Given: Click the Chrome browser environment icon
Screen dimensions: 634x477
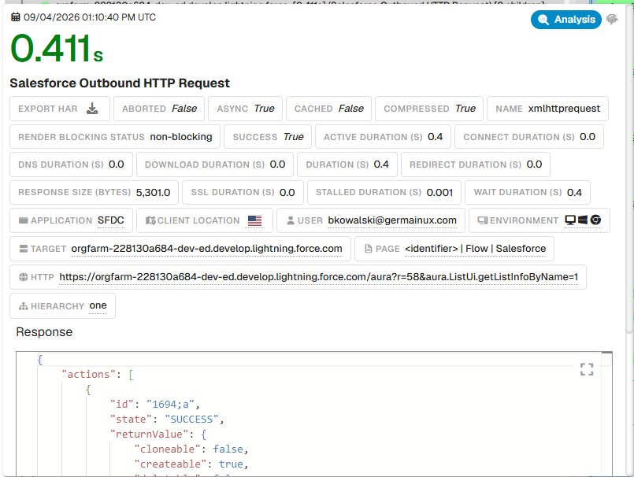Looking at the screenshot, I should coord(595,220).
